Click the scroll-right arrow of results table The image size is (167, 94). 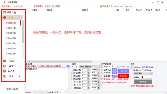pos(166,62)
